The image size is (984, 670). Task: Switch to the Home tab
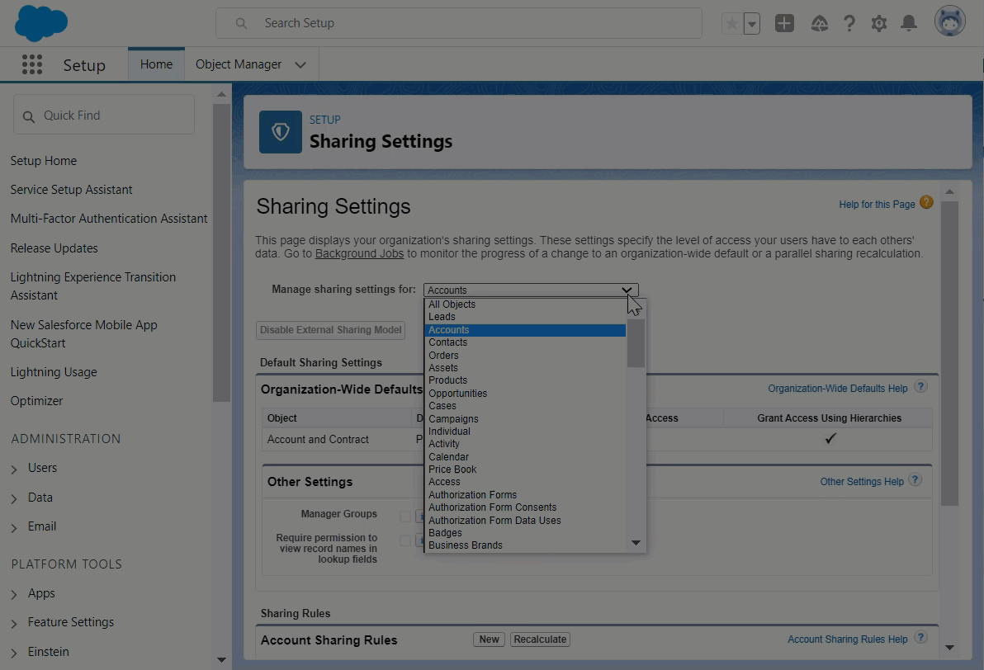tap(156, 64)
